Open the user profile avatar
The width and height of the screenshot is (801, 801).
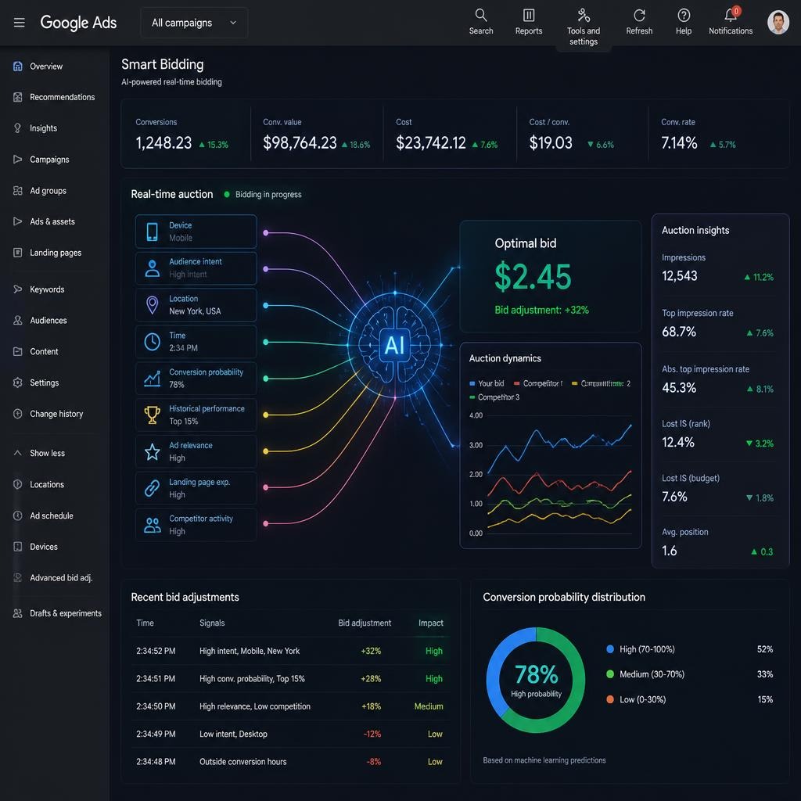[778, 23]
